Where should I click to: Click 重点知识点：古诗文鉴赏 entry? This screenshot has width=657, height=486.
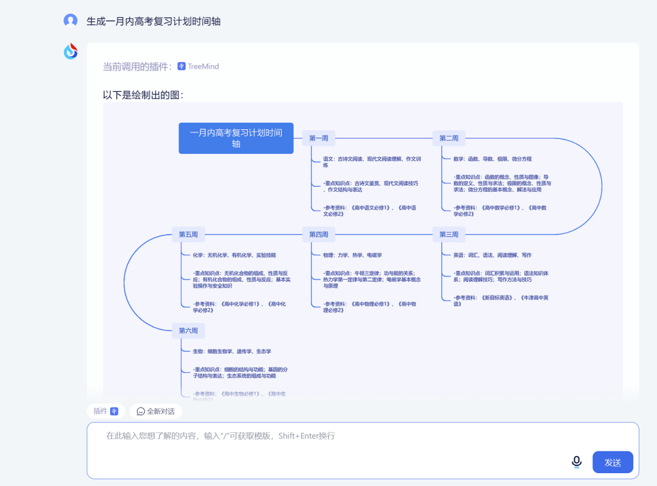pyautogui.click(x=370, y=186)
